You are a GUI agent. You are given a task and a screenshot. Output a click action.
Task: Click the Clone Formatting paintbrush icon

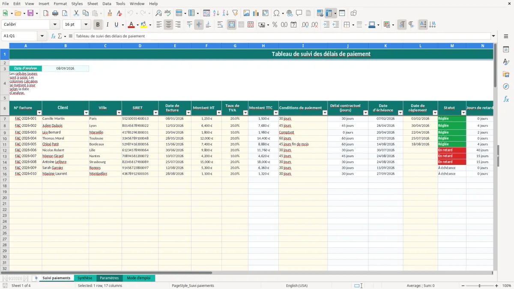[x=110, y=13]
